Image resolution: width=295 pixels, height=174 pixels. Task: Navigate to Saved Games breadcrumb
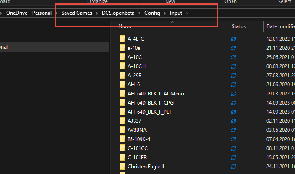point(77,13)
